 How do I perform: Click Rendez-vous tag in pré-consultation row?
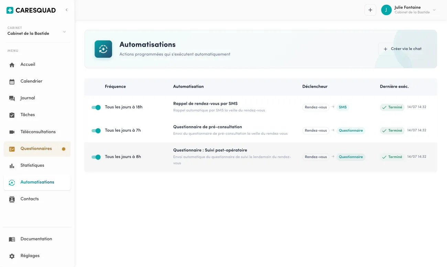(x=316, y=131)
